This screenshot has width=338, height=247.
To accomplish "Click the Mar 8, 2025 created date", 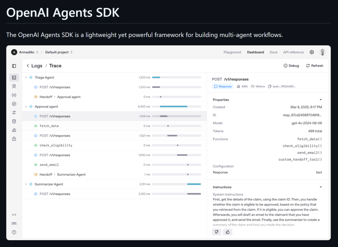I will [306, 107].
